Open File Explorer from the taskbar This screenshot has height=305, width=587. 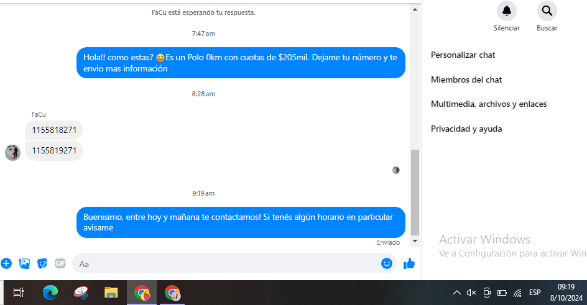[x=111, y=293]
